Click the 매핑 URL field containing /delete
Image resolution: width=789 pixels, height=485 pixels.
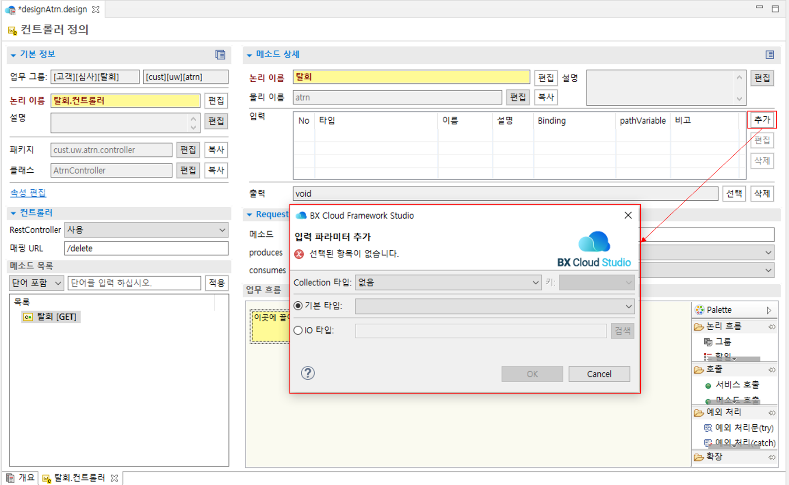coord(146,248)
